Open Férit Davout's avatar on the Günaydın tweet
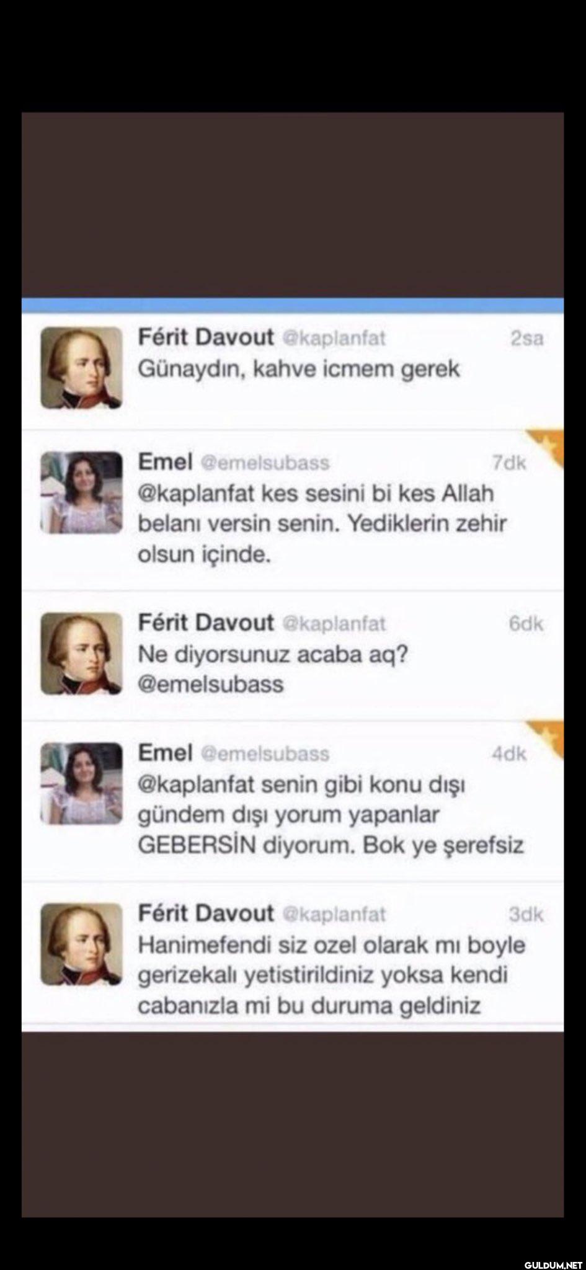This screenshot has width=586, height=1270. 81,368
